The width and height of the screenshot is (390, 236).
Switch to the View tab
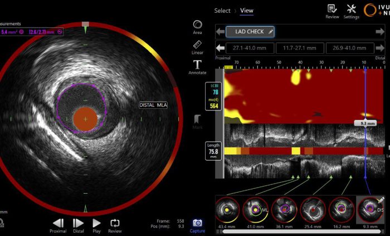click(246, 11)
